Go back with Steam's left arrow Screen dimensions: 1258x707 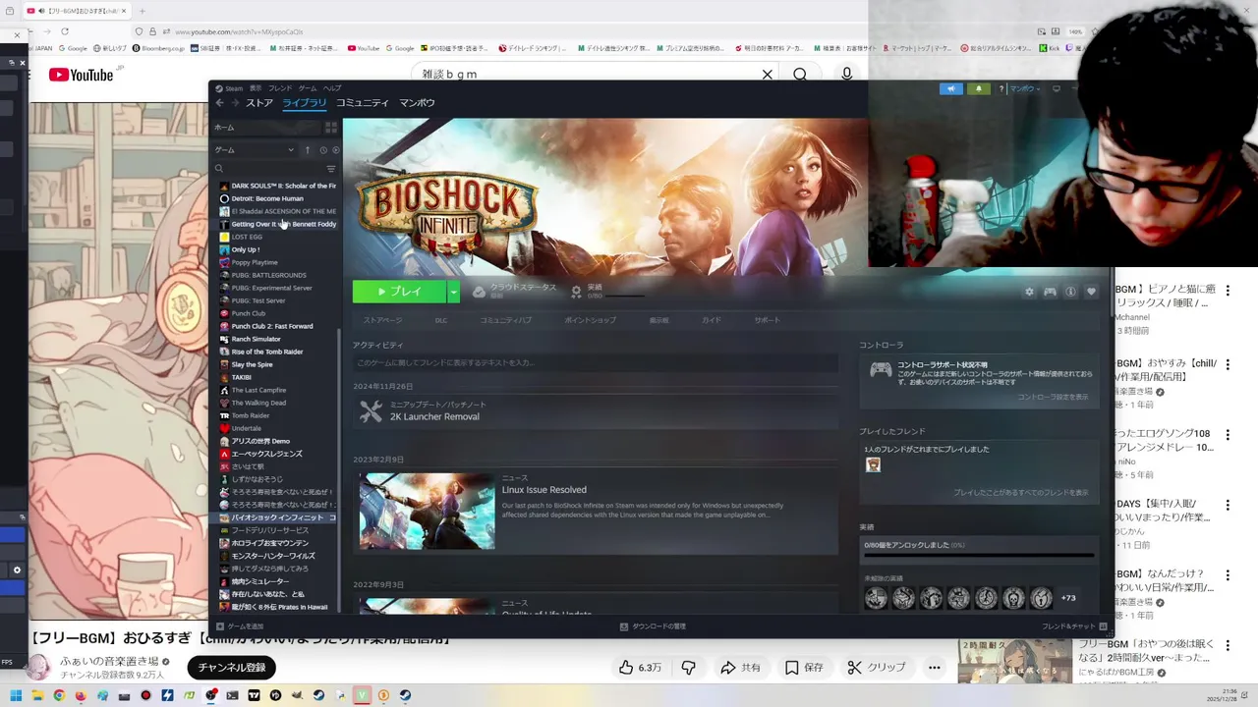coord(220,103)
